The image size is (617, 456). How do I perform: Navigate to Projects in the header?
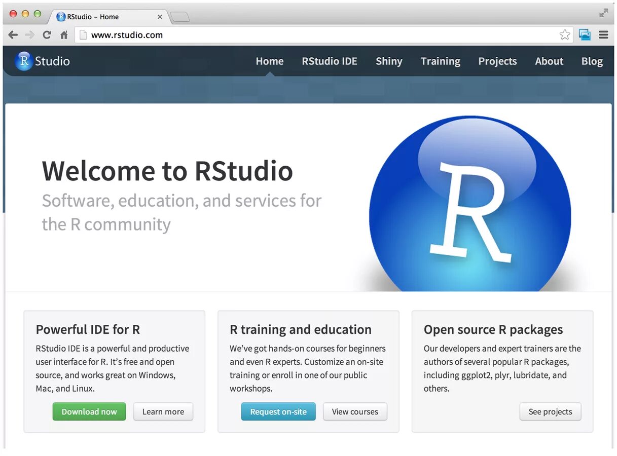[x=497, y=61]
